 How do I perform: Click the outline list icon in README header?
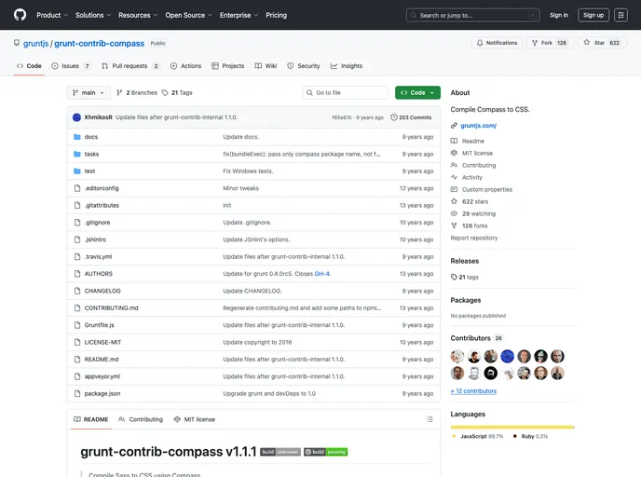click(430, 419)
